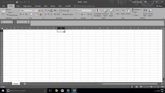Click Decrease Decimal icon
The height and width of the screenshot is (93, 165).
[x=91, y=14]
